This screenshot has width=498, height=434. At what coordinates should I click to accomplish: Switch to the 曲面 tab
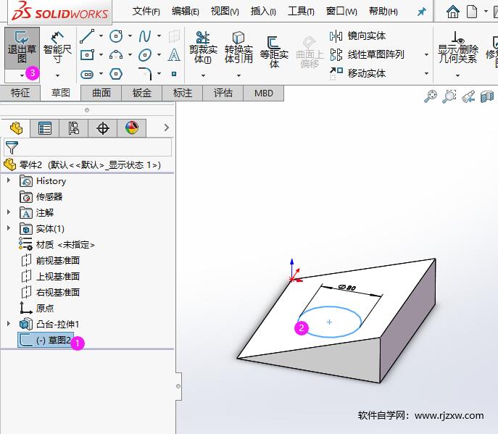(x=101, y=93)
